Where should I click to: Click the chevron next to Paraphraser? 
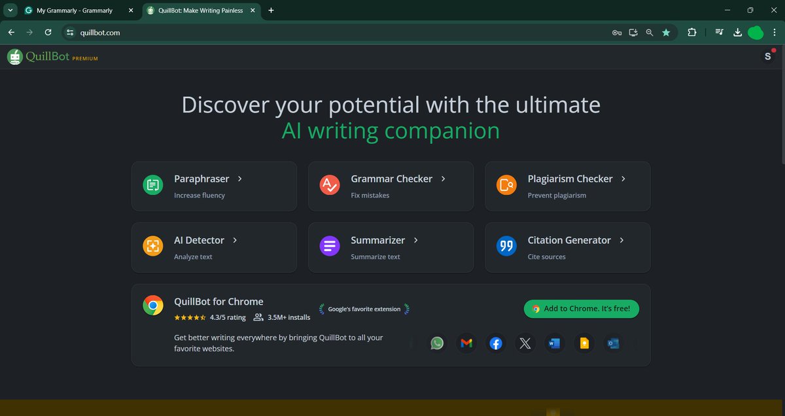[x=240, y=179]
